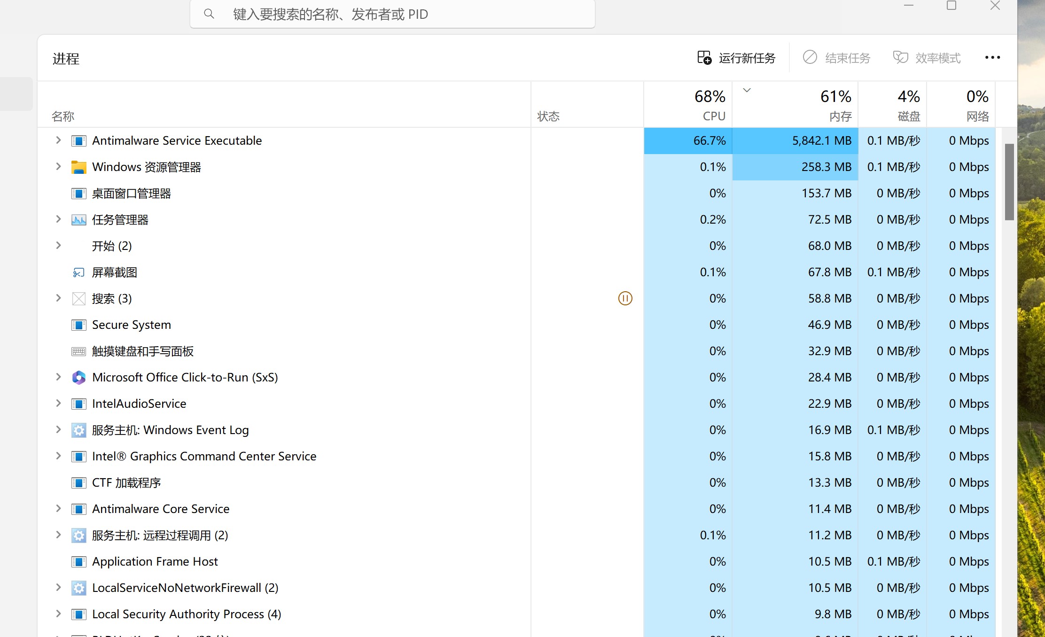Click the Search (搜索) process icon
This screenshot has height=637, width=1045.
78,299
